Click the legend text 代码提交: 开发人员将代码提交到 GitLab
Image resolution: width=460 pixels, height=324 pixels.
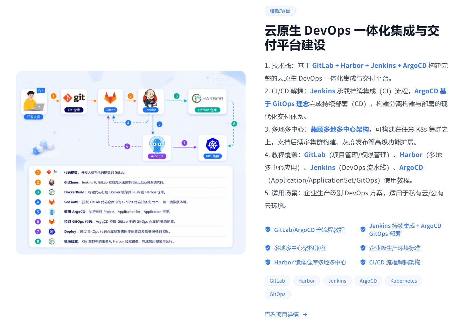tap(95, 172)
